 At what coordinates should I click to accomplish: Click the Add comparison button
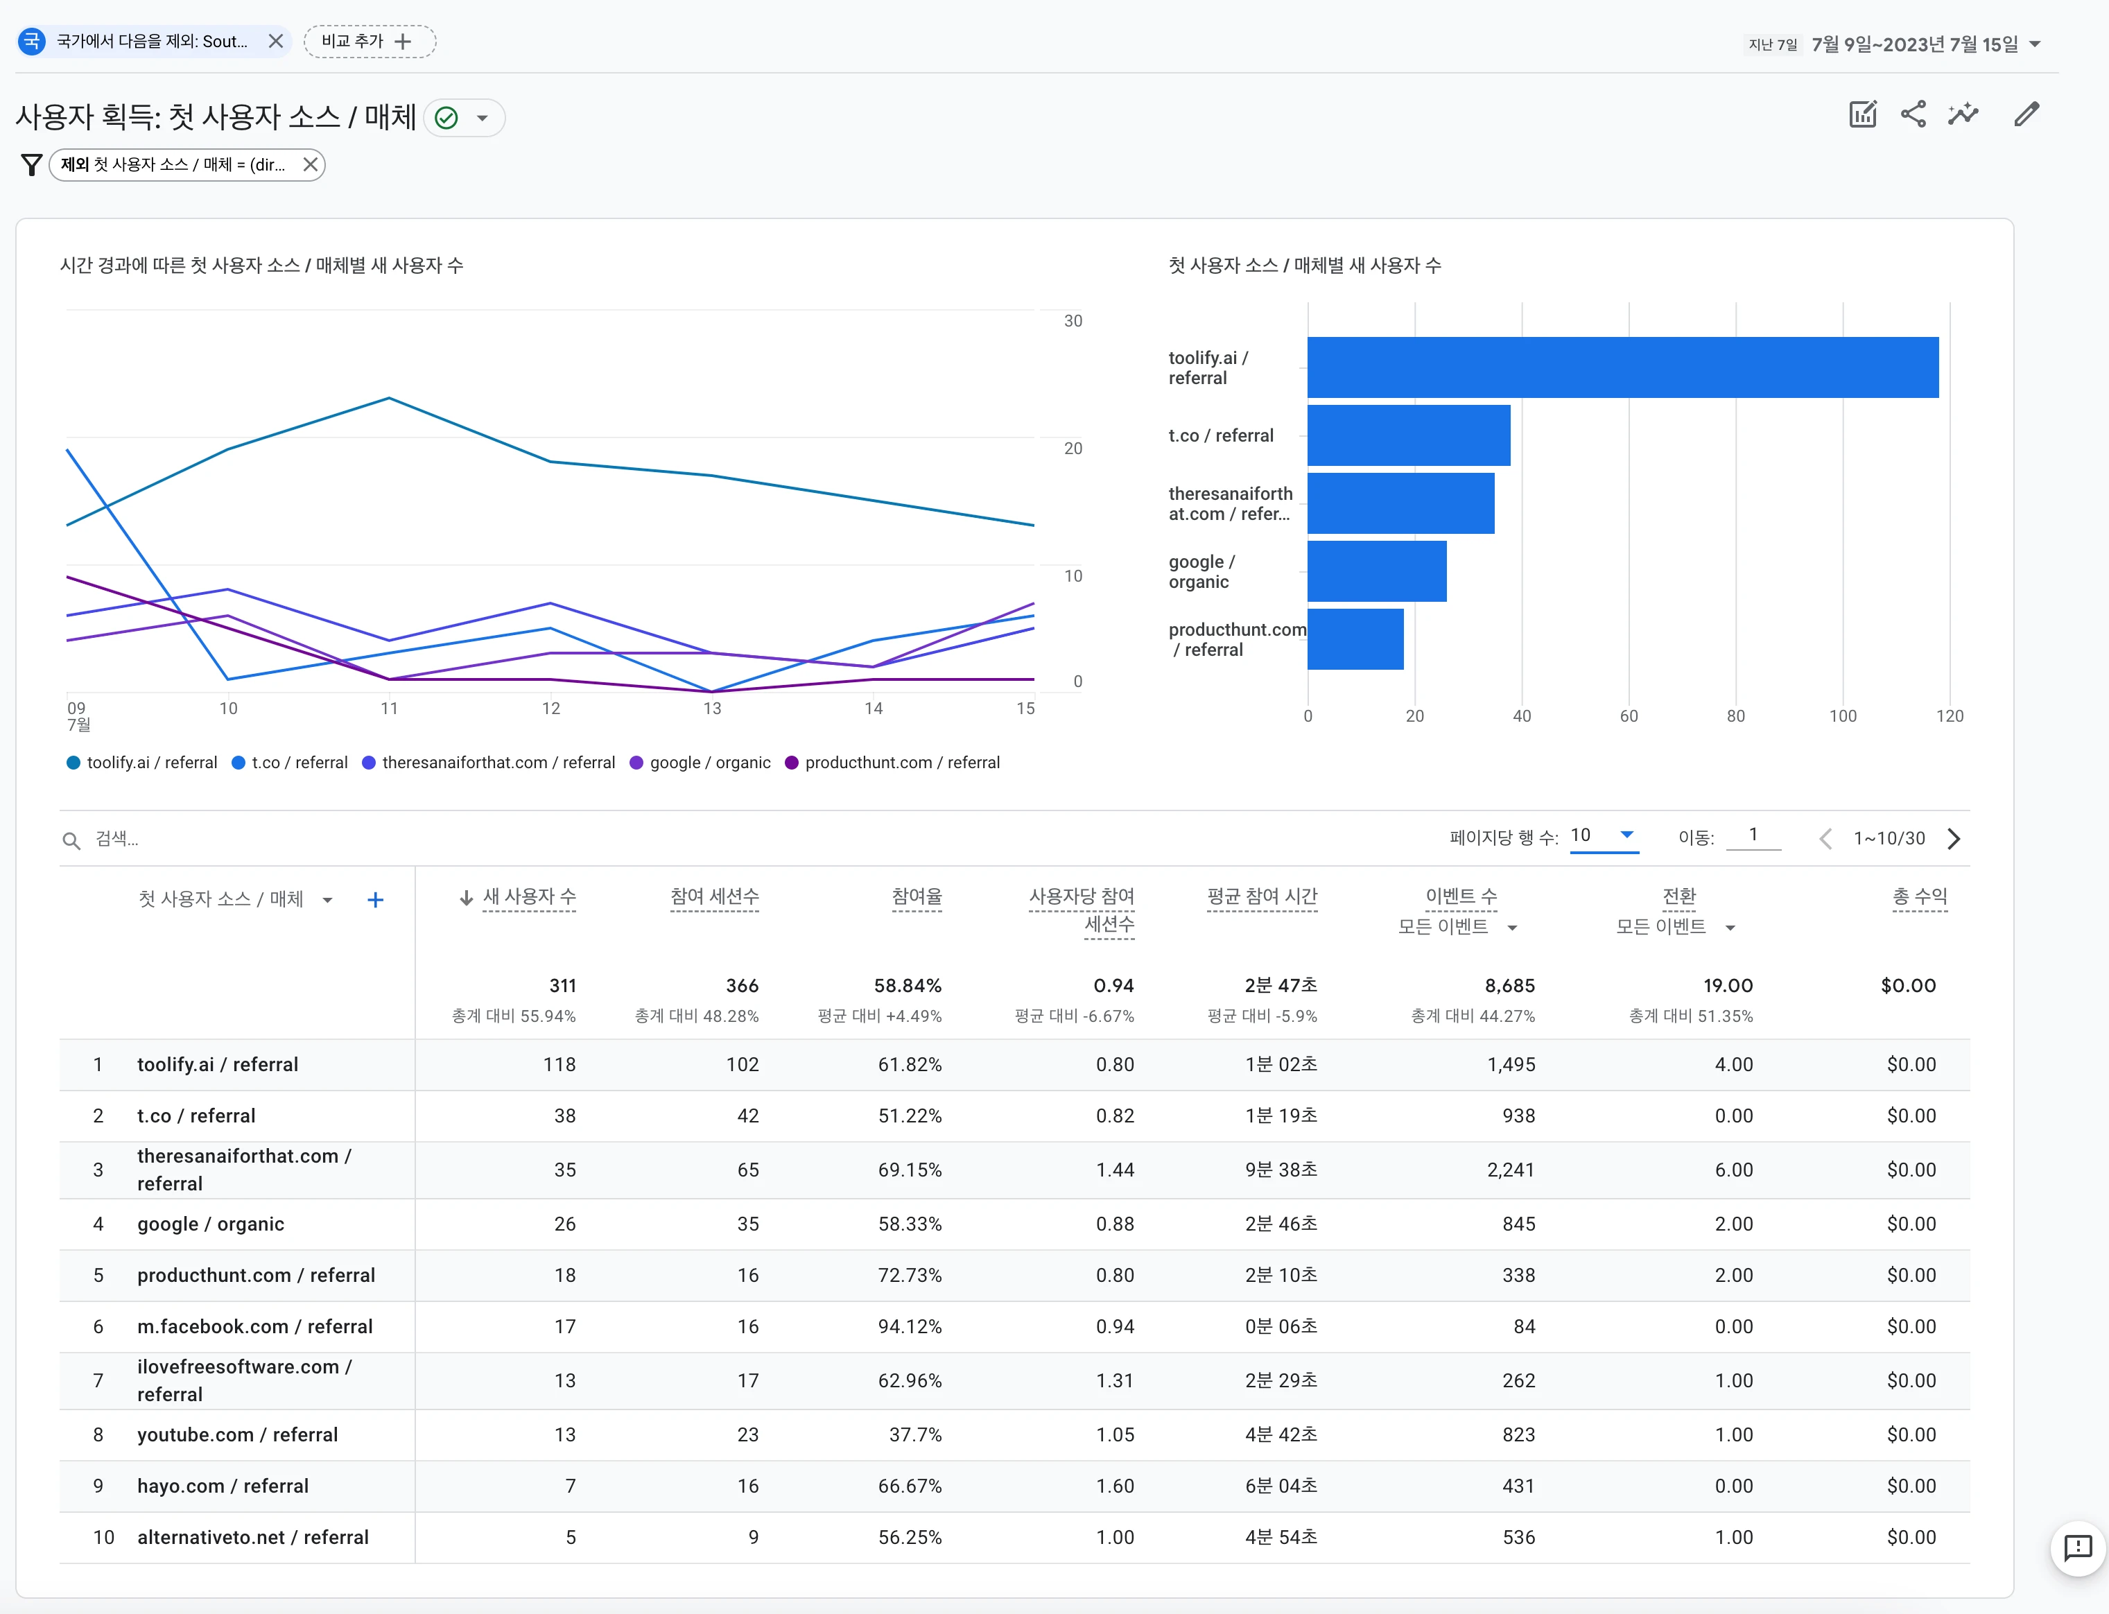(369, 42)
